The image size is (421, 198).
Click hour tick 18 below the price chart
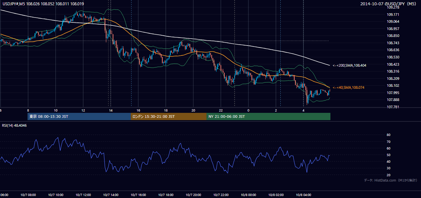point(166,110)
